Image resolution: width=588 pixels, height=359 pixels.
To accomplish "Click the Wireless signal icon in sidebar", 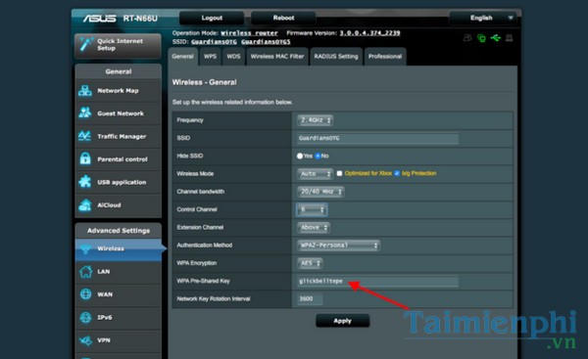I will point(85,248).
